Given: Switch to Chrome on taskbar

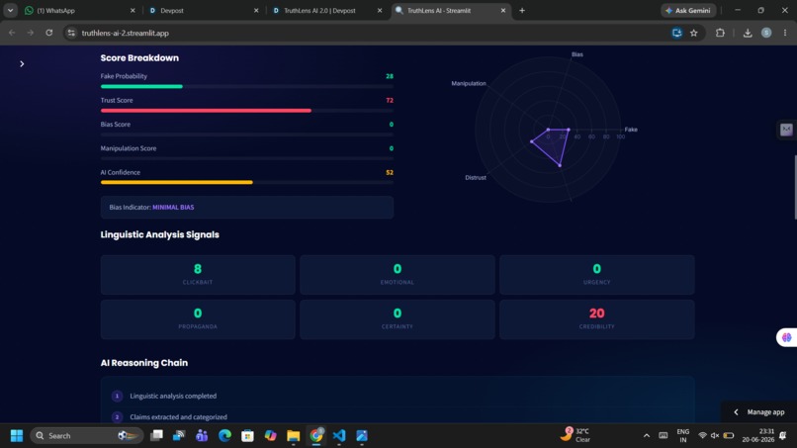Looking at the screenshot, I should pyautogui.click(x=316, y=436).
